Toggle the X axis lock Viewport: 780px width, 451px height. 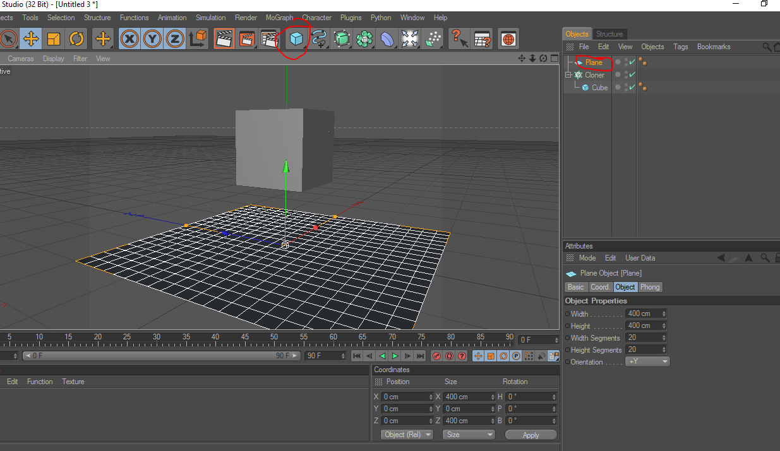click(x=129, y=39)
